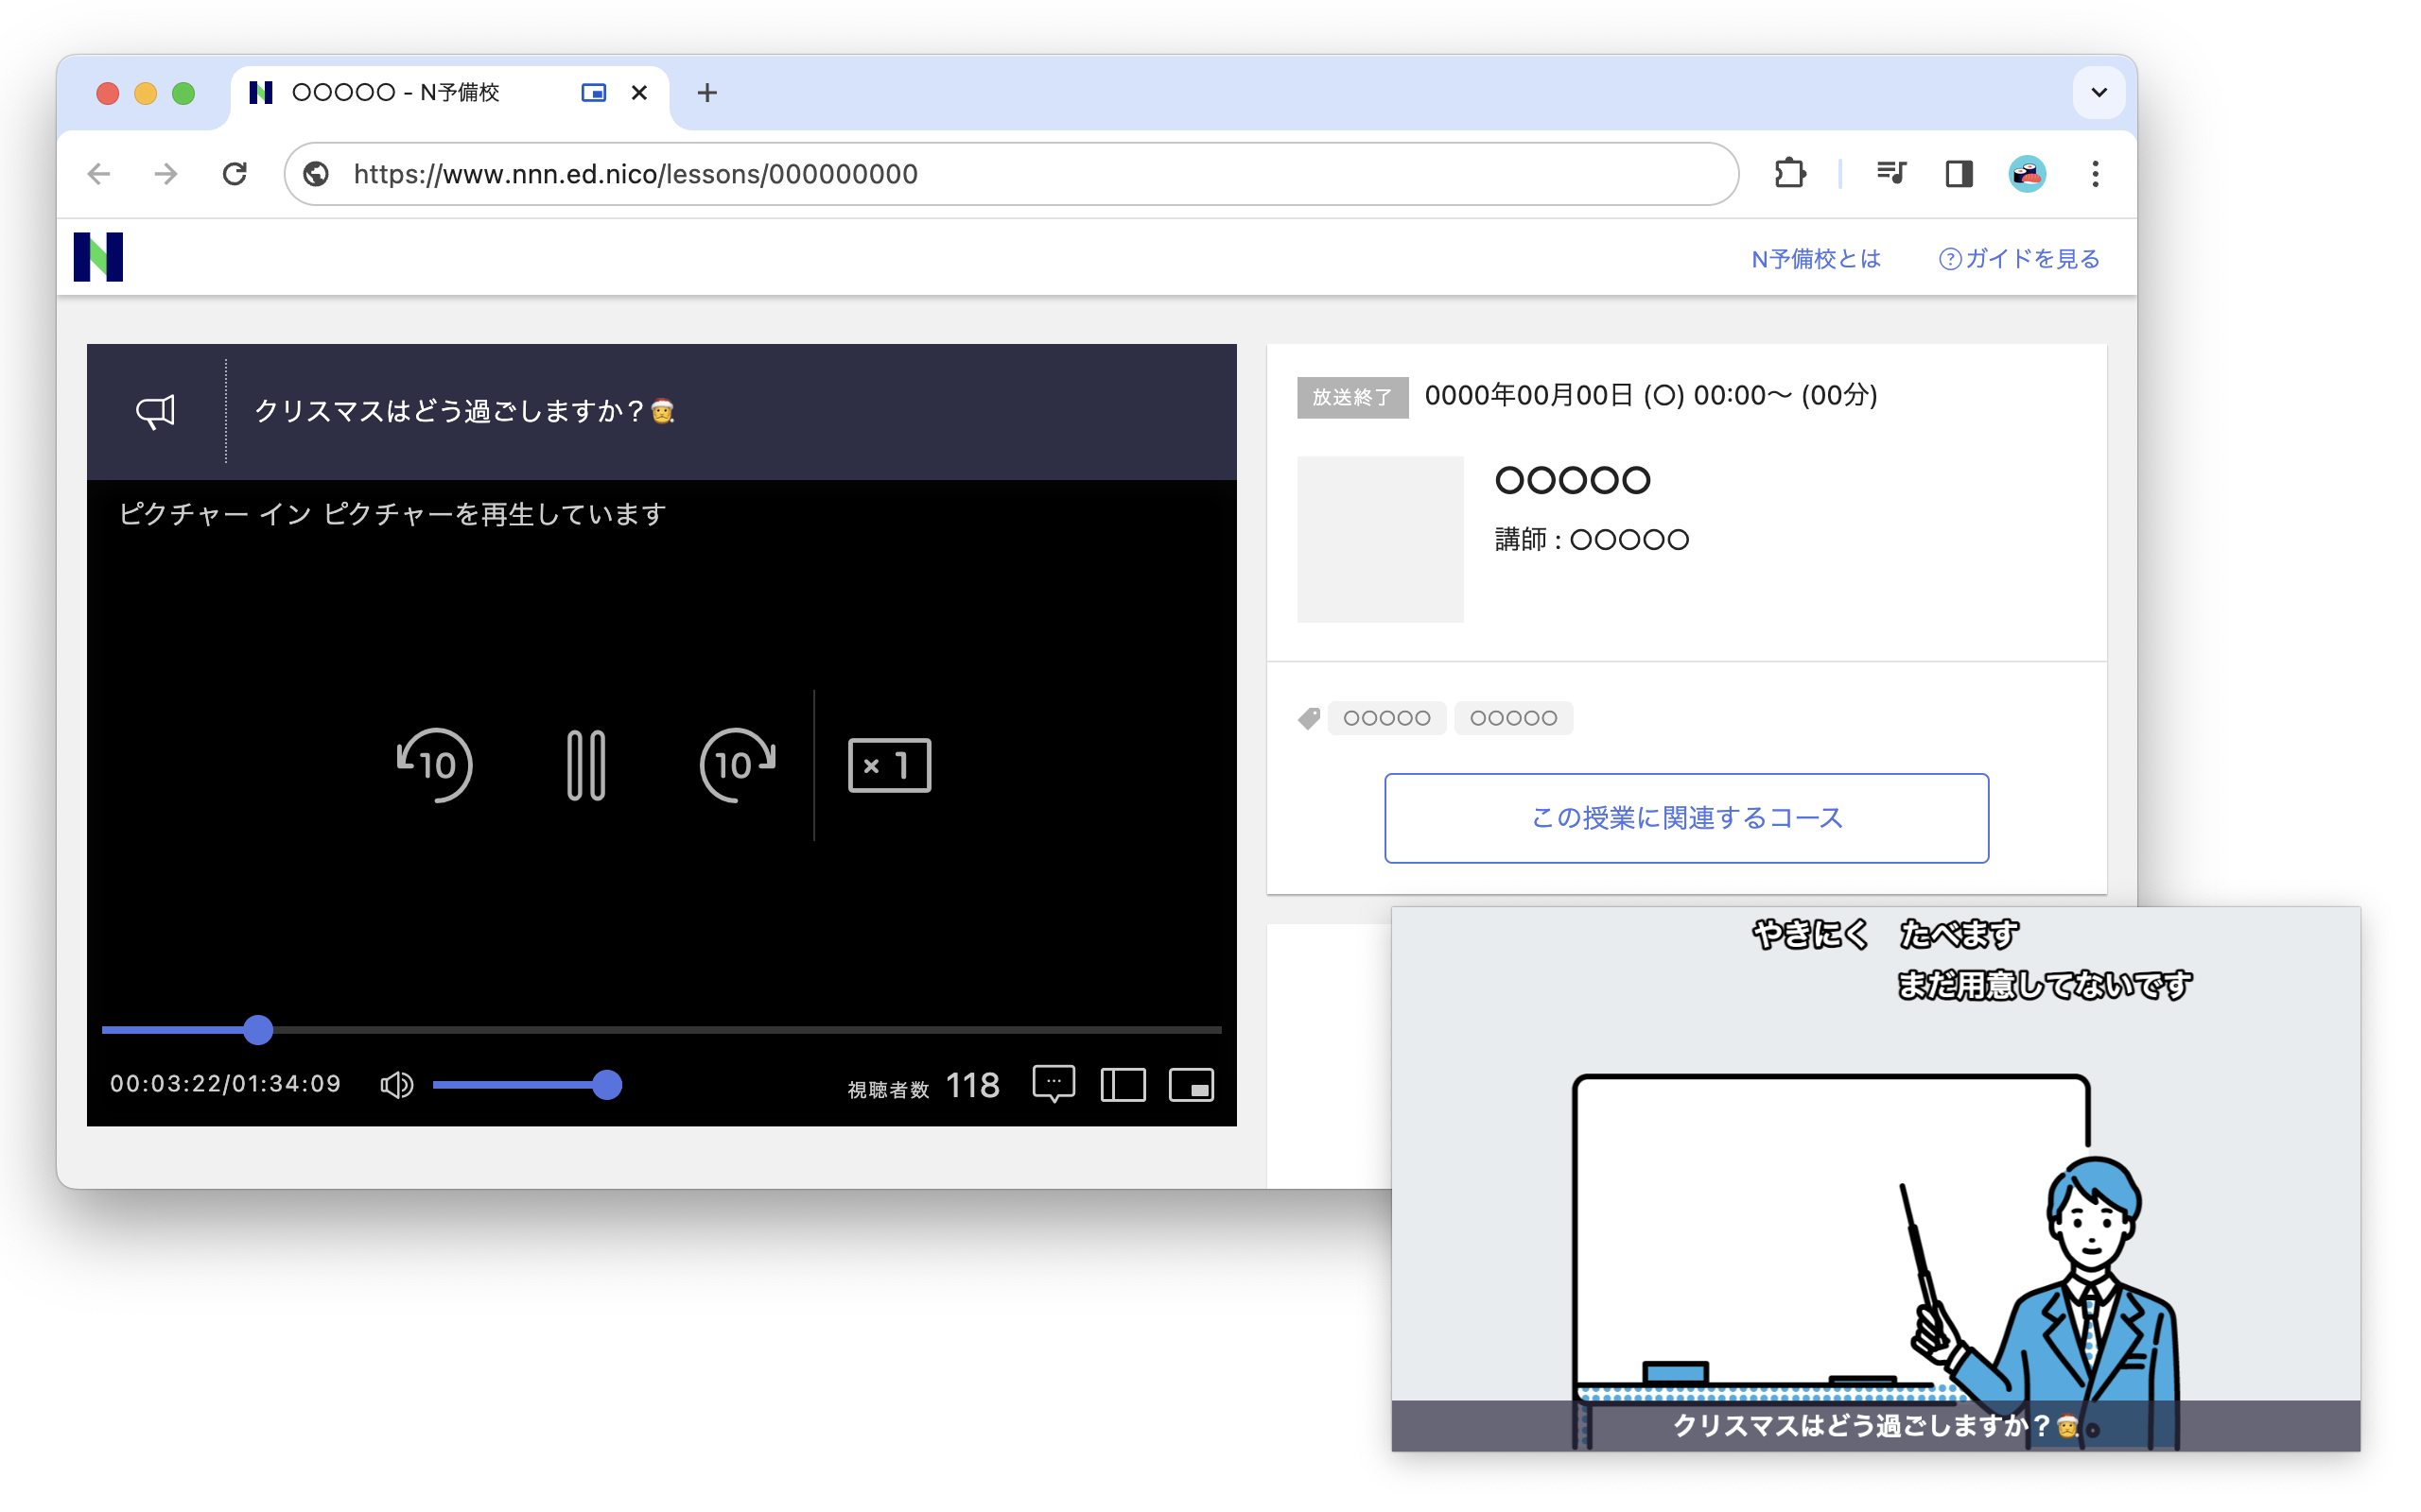Click the N予備校 logo
The image size is (2421, 1512).
click(100, 255)
